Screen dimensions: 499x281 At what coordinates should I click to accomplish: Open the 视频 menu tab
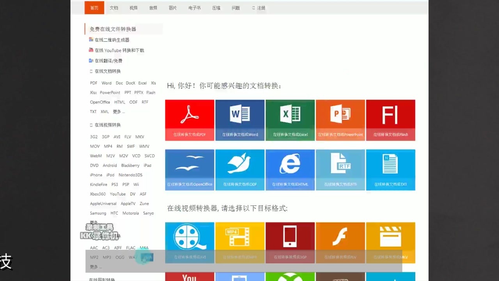133,8
